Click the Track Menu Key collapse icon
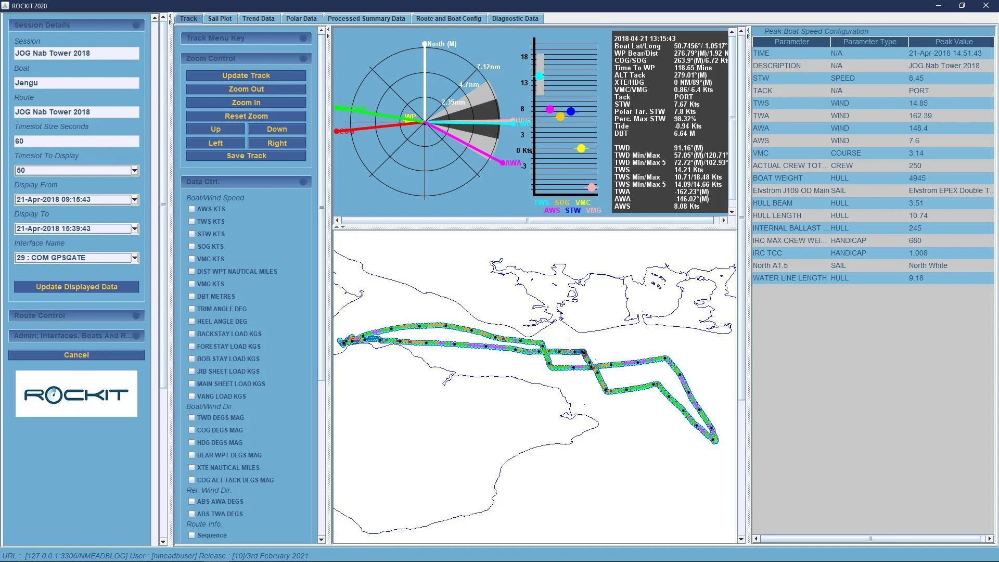 [303, 38]
